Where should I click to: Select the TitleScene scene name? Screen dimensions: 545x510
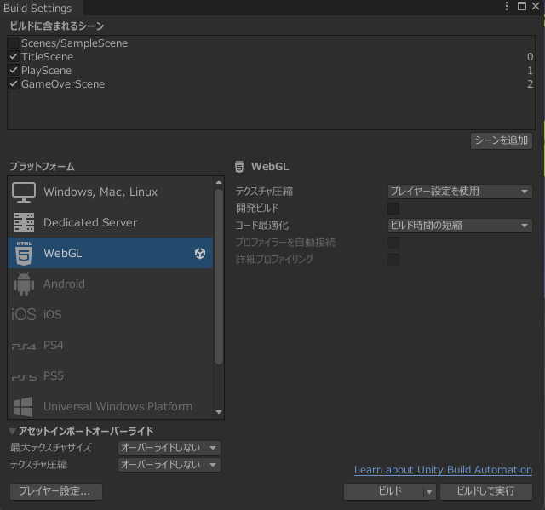[x=48, y=57]
